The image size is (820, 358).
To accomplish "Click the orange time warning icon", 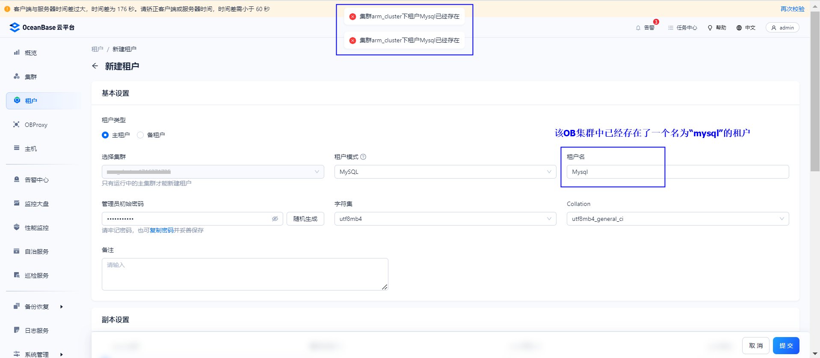I will [7, 9].
